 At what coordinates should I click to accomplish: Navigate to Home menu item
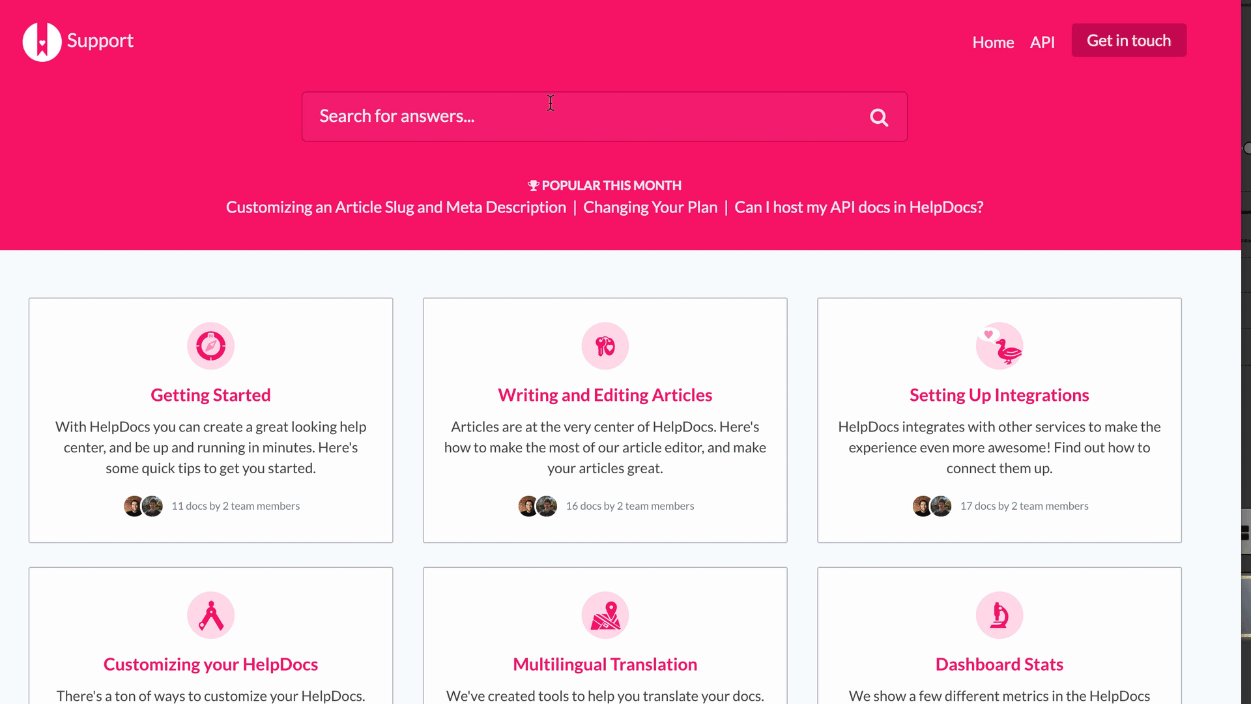[992, 41]
